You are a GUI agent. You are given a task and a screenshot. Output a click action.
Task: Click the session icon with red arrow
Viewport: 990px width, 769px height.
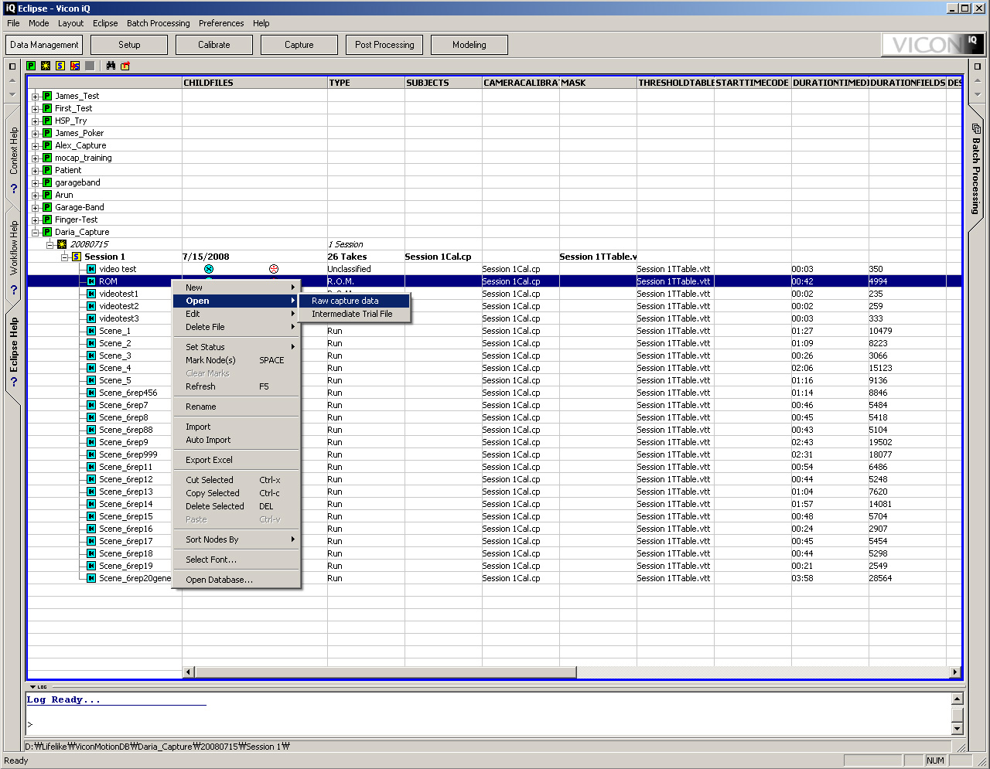point(75,66)
